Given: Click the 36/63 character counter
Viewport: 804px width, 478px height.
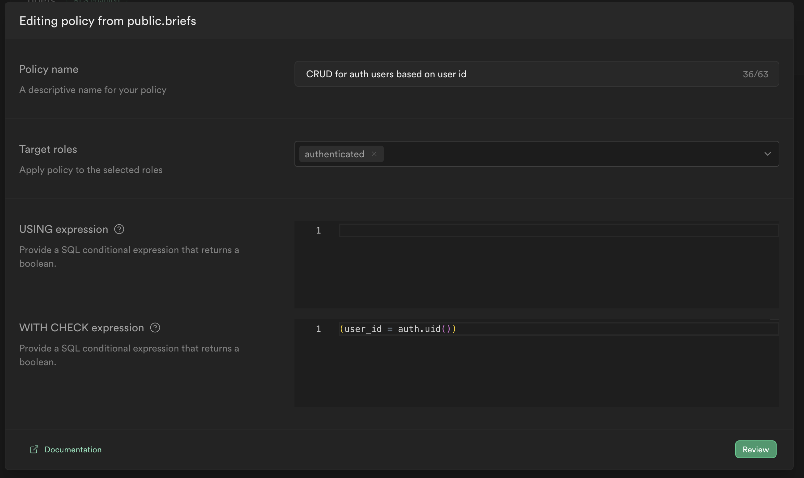Looking at the screenshot, I should (755, 74).
